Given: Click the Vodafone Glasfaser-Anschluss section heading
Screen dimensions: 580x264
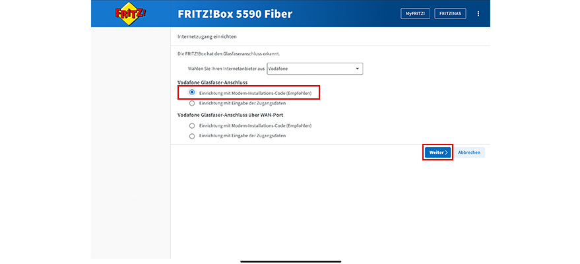Looking at the screenshot, I should pos(213,82).
